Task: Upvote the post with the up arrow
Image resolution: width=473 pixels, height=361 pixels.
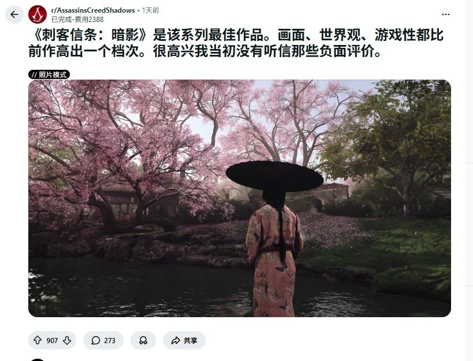Action: [x=38, y=340]
